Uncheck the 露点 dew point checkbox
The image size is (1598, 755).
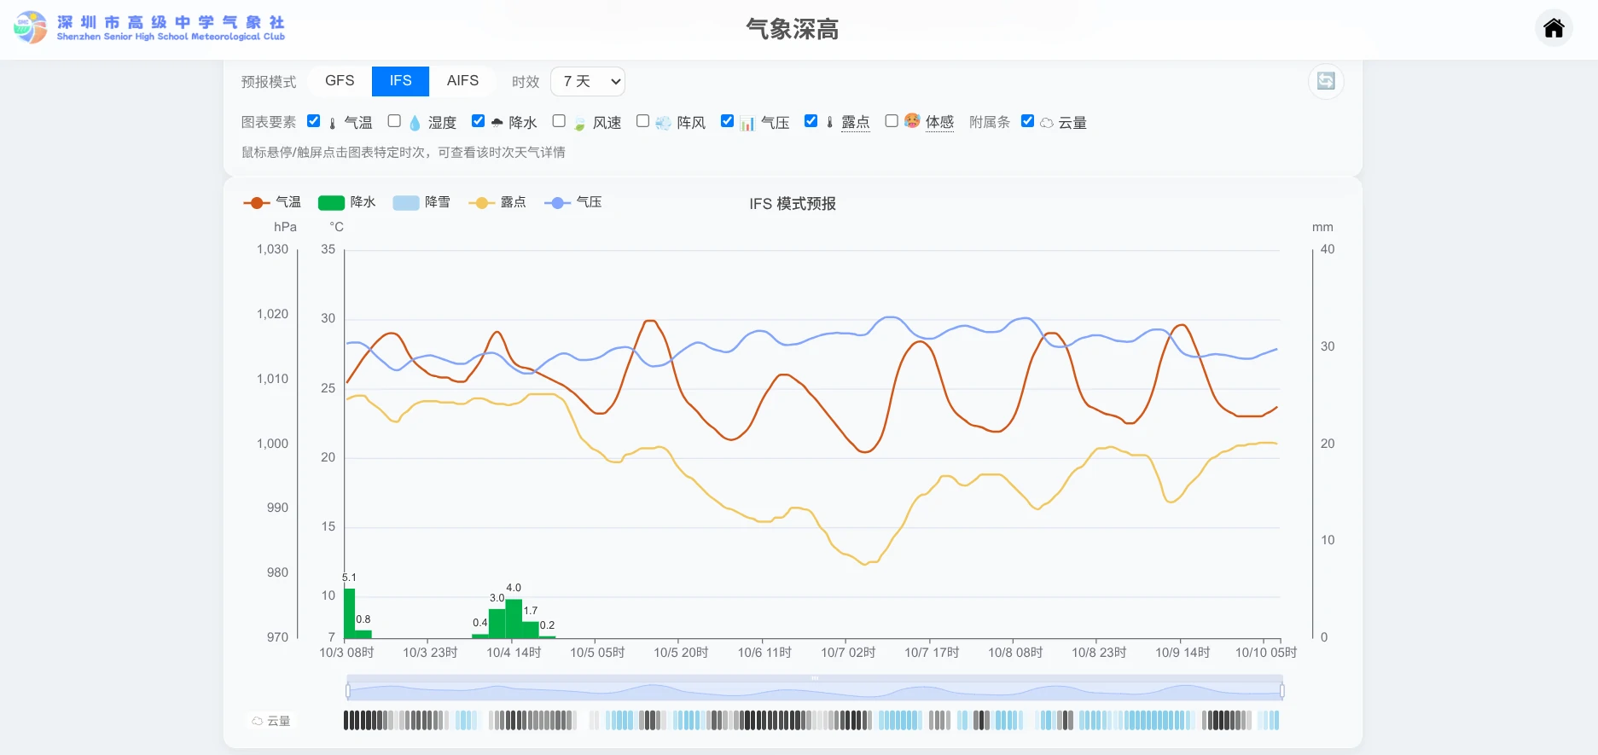[811, 121]
